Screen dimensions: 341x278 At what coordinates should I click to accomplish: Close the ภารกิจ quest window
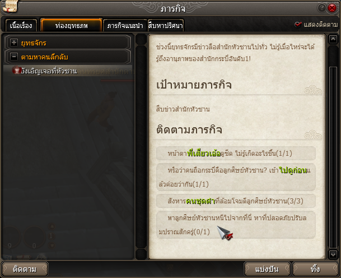[x=332, y=8]
